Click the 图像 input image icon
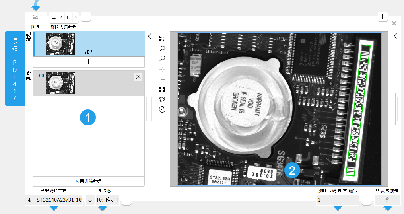 coord(35,17)
